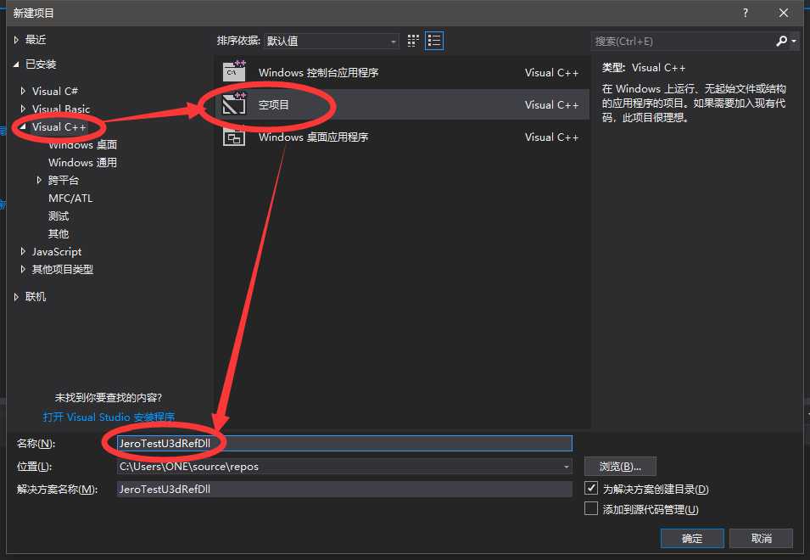
Task: Expand the 最近 tree node
Action: coord(16,40)
